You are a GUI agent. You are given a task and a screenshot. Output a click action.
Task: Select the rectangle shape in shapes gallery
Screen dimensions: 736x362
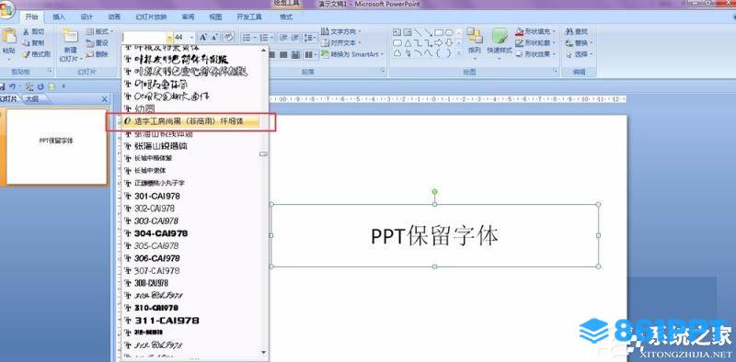[x=439, y=32]
